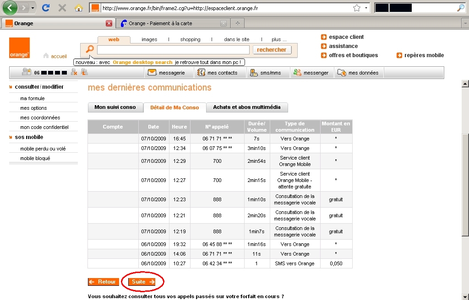This screenshot has height=300, width=469.
Task: Open sms/mms phone icon
Action: click(x=254, y=72)
